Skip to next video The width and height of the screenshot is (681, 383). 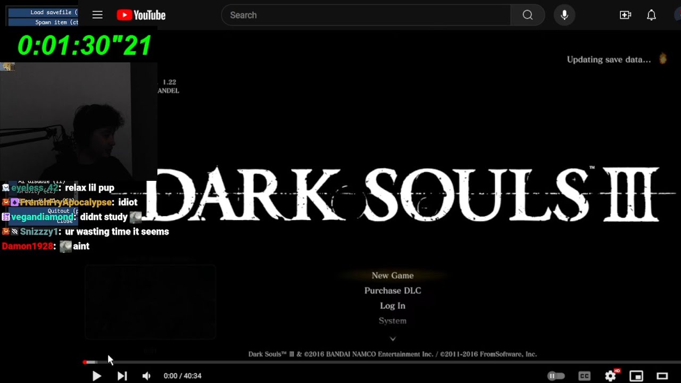tap(122, 376)
